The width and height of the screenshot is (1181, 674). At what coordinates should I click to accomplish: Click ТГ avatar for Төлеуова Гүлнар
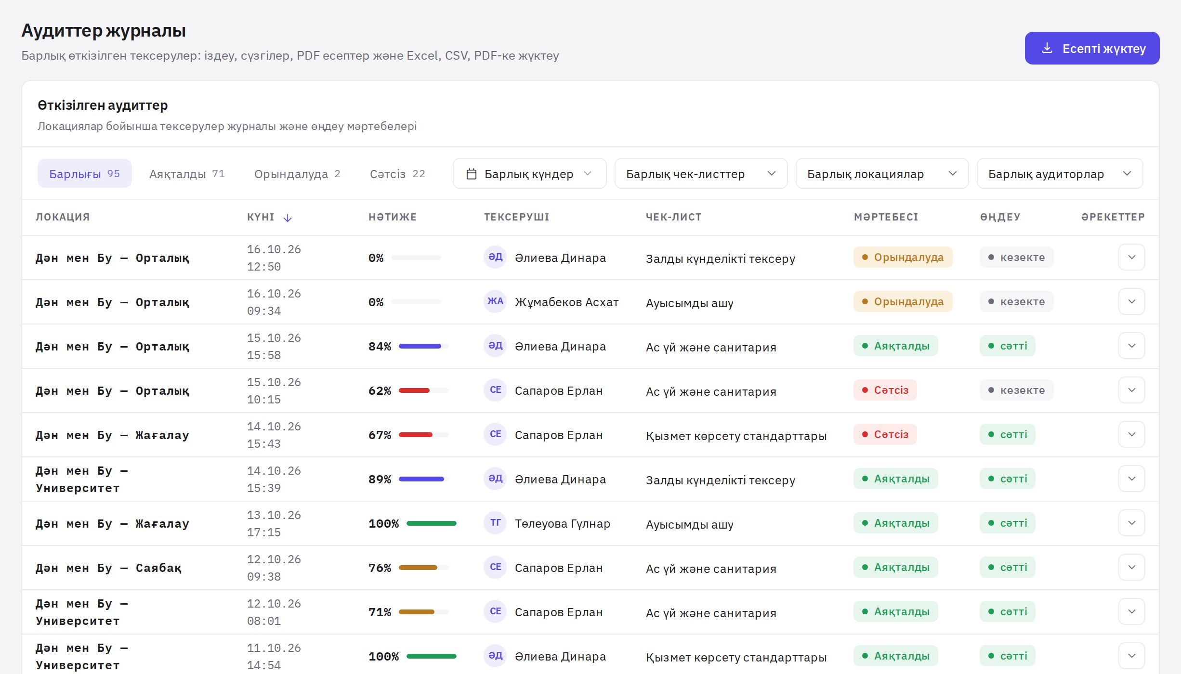(x=495, y=523)
